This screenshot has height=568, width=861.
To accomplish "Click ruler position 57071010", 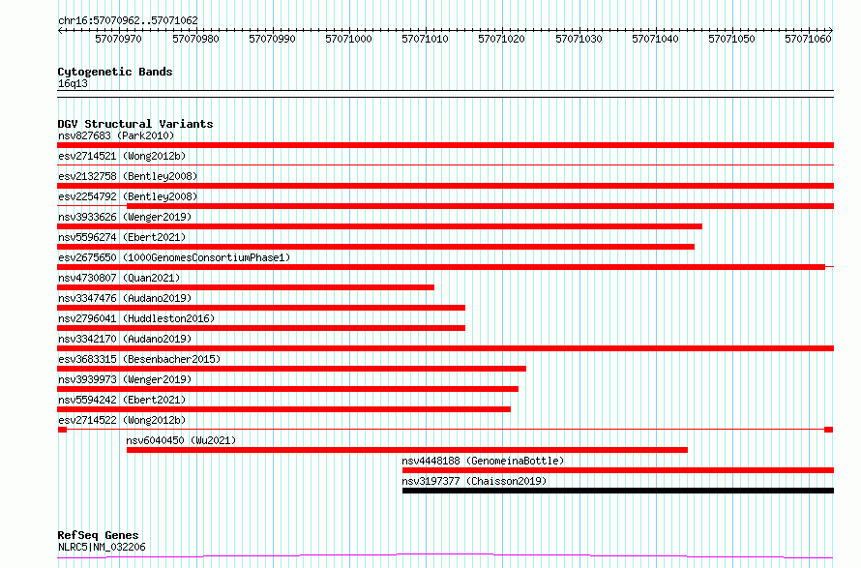I will click(425, 39).
